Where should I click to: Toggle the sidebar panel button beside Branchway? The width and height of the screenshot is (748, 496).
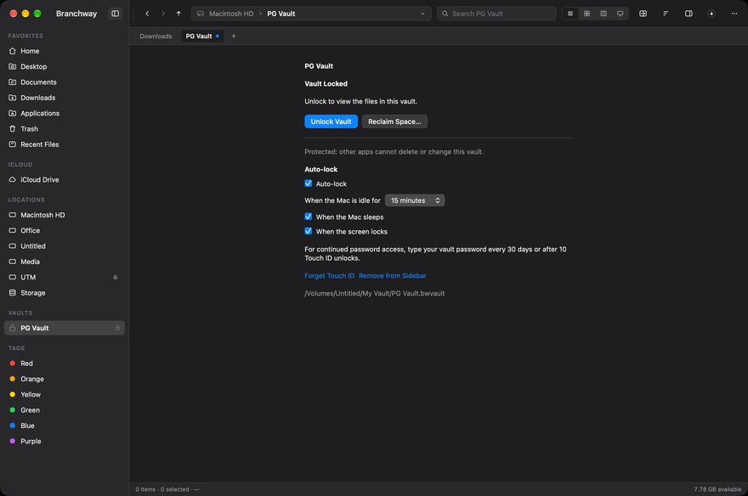click(x=115, y=14)
